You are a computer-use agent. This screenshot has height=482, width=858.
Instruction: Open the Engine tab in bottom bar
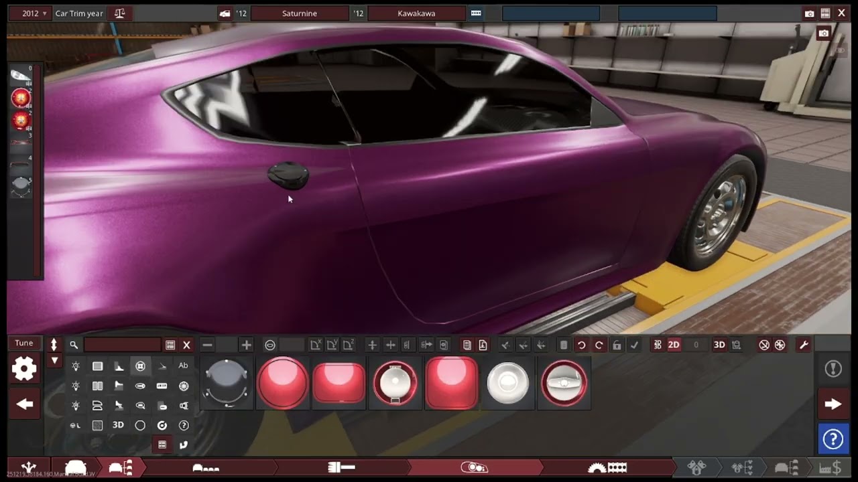(696, 467)
